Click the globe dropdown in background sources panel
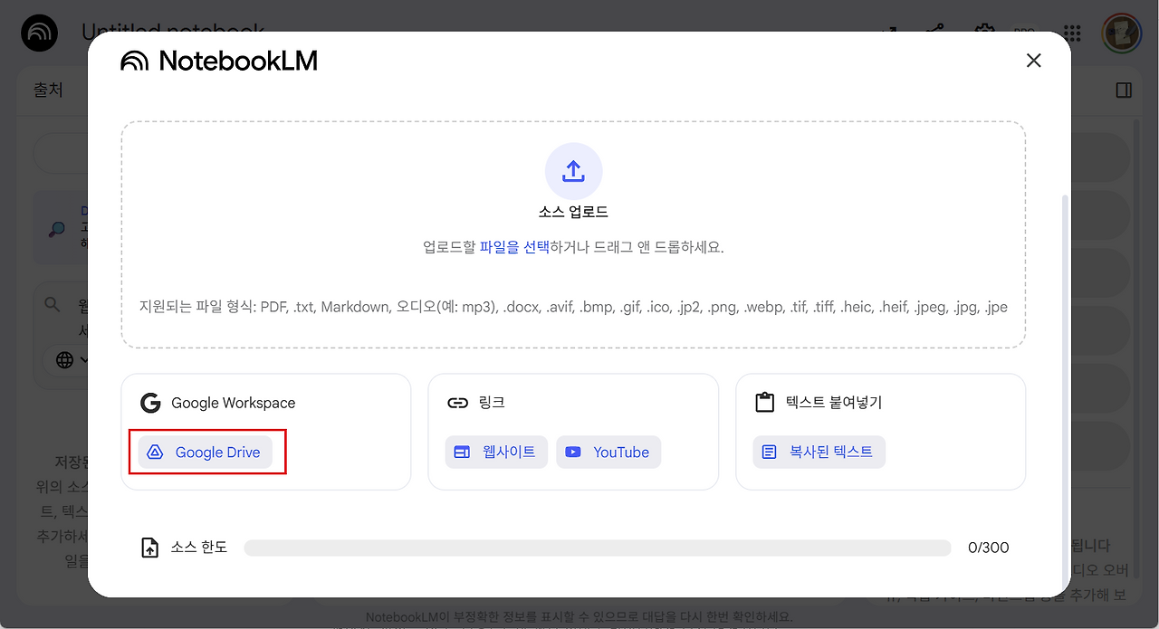This screenshot has height=629, width=1159. click(x=72, y=359)
